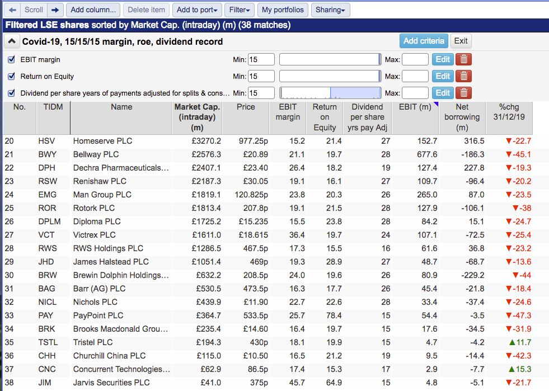Click the Scroll label in the toolbar

(x=34, y=10)
